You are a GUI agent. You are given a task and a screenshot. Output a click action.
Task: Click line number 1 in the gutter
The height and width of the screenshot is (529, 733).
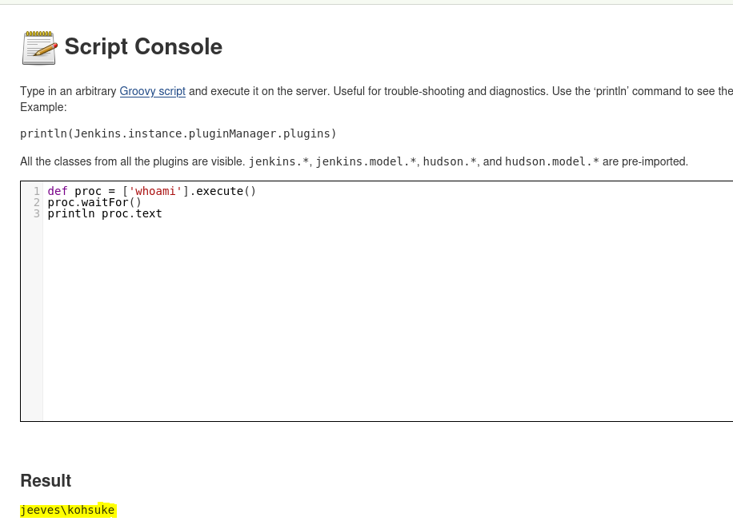(x=37, y=191)
